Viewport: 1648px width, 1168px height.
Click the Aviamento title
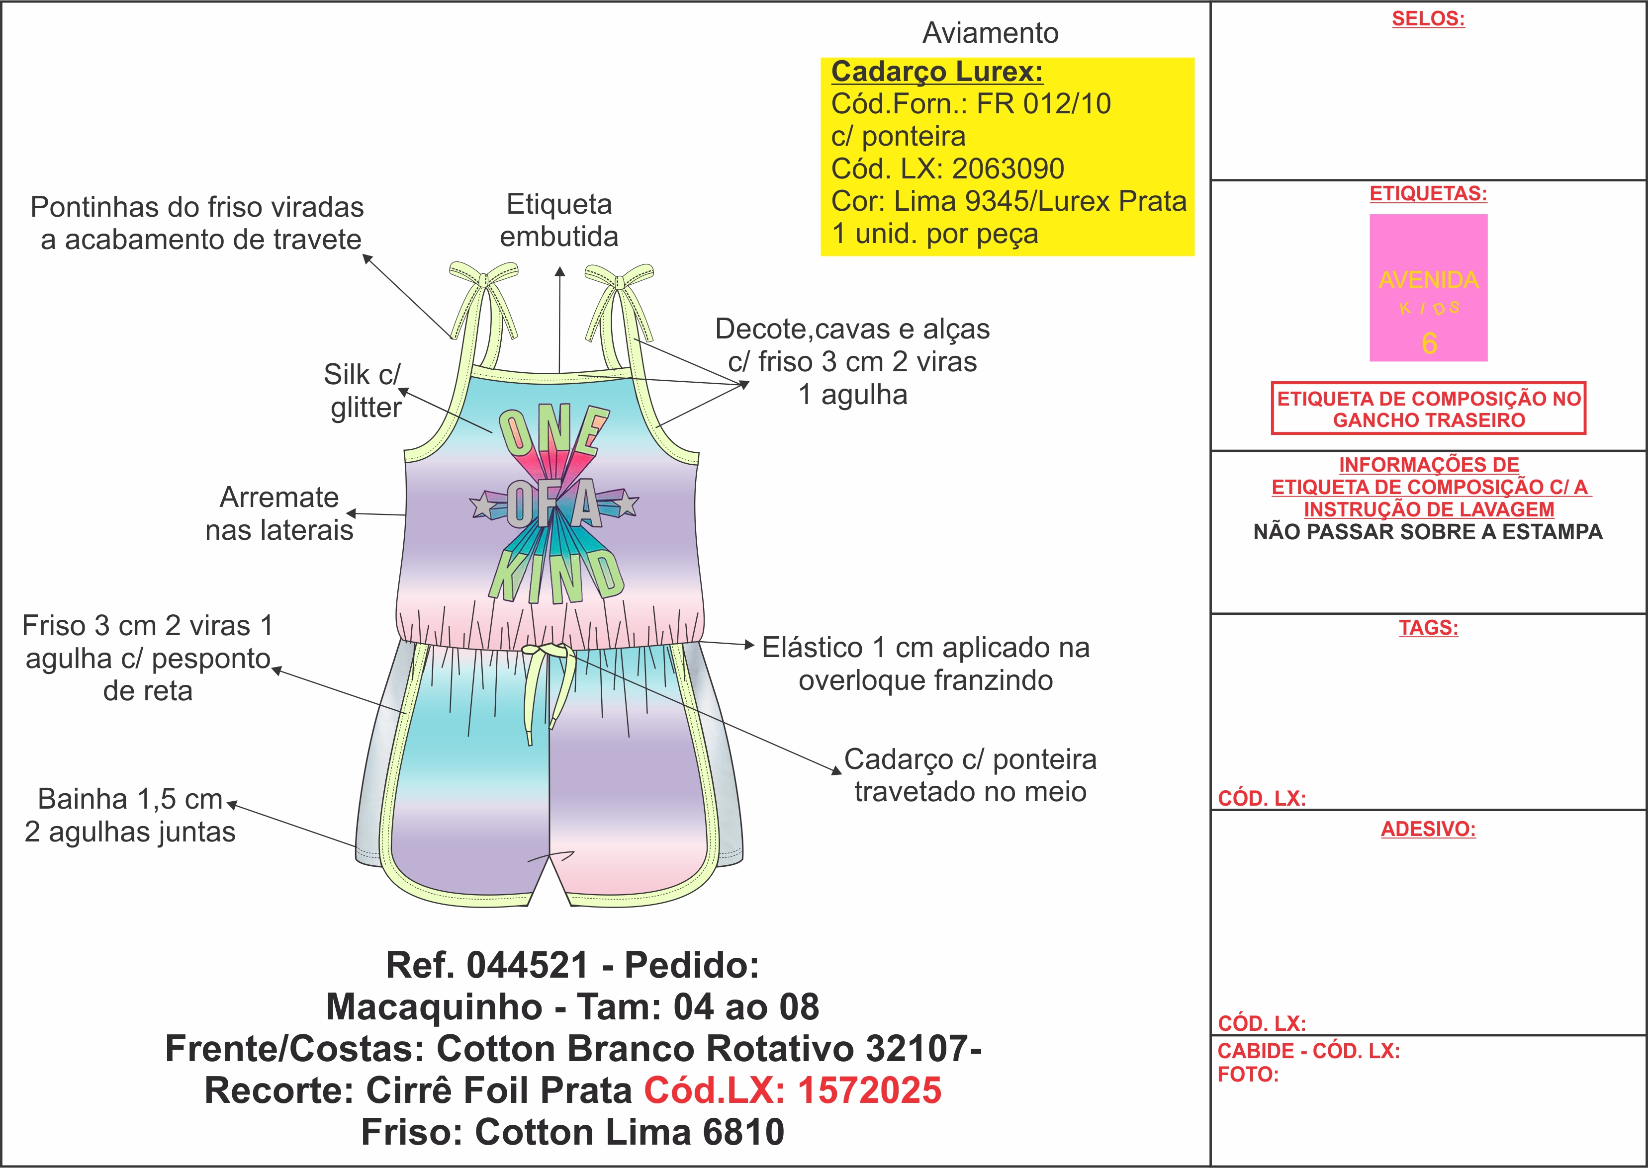pos(990,33)
